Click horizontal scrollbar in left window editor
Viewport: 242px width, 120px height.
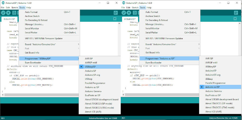point(41,95)
